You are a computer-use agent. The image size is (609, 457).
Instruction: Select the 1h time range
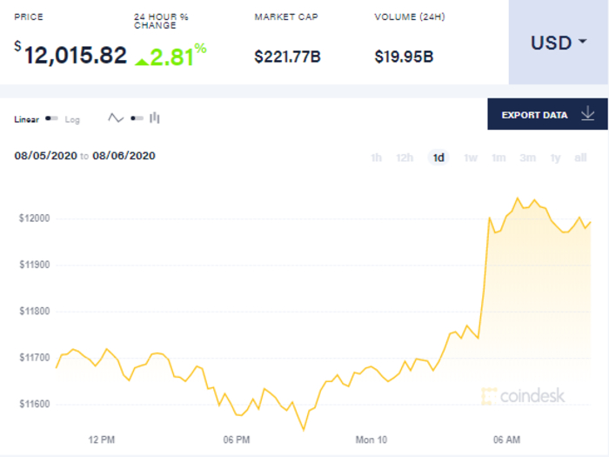pos(376,158)
